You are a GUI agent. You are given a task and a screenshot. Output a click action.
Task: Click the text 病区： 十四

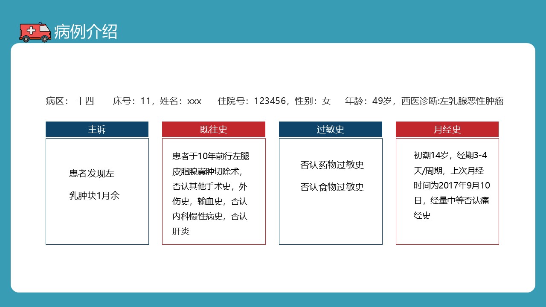pos(70,101)
